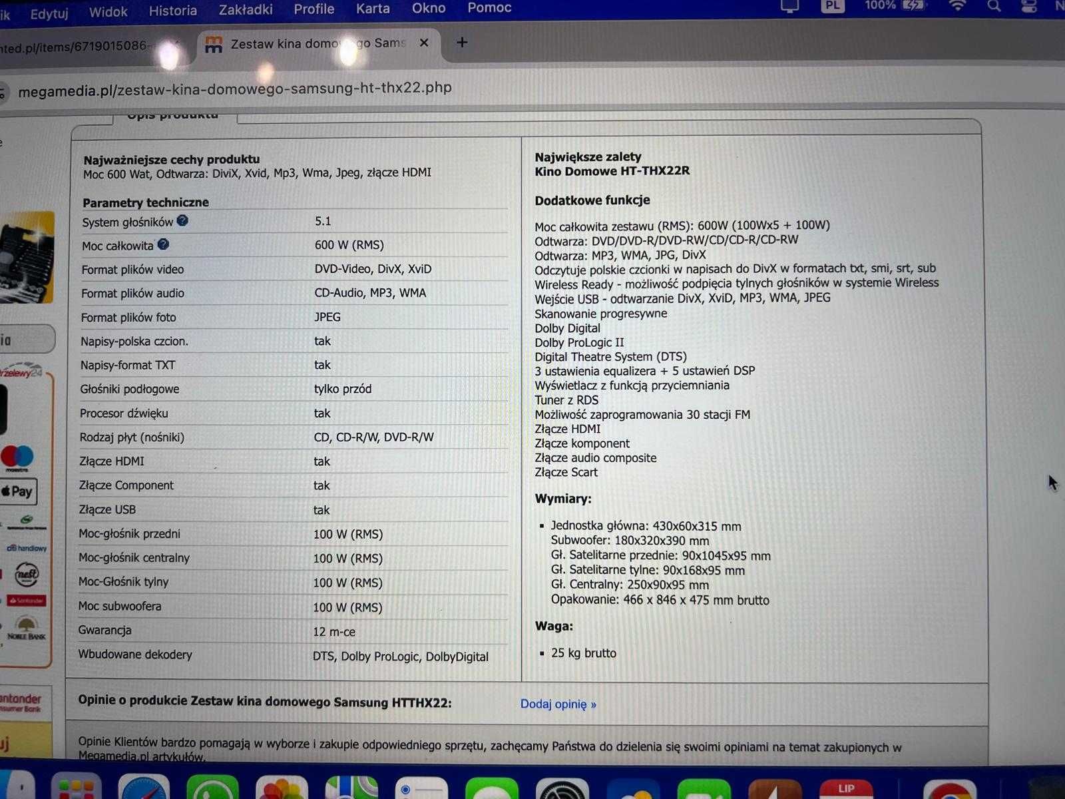
Task: Click the 'CD, CD-R/W, DVD-R/W' value
Action: pyautogui.click(x=373, y=437)
